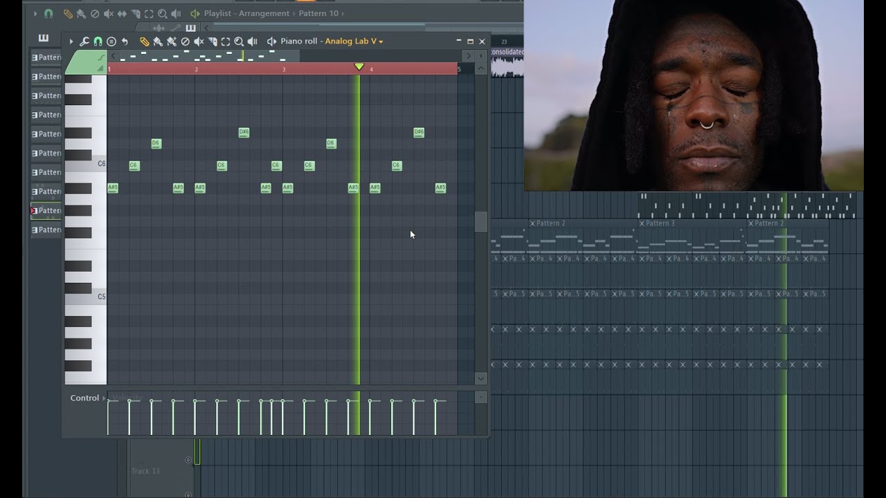Select the Playlist Playback speaker tool

[x=176, y=13]
